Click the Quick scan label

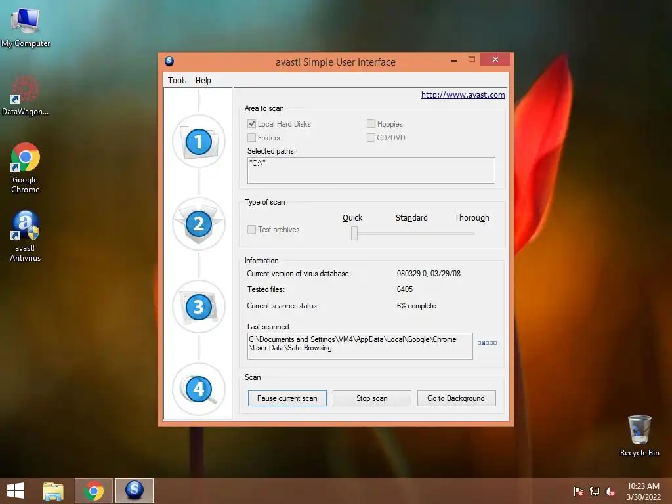(352, 218)
